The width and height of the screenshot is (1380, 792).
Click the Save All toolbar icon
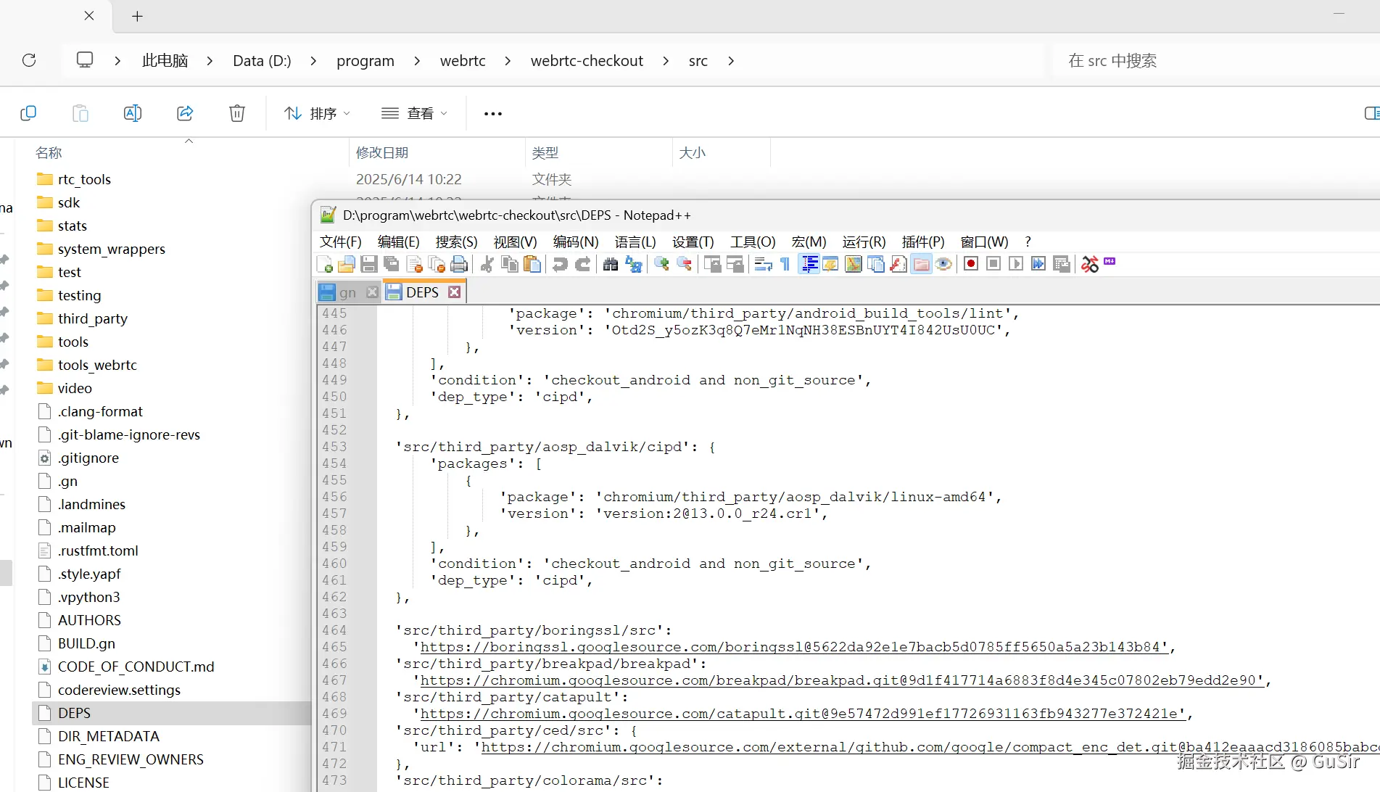click(392, 265)
